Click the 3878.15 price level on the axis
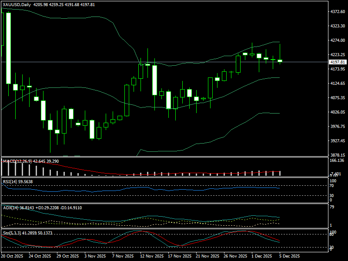This screenshot has width=348, height=261. [x=338, y=155]
